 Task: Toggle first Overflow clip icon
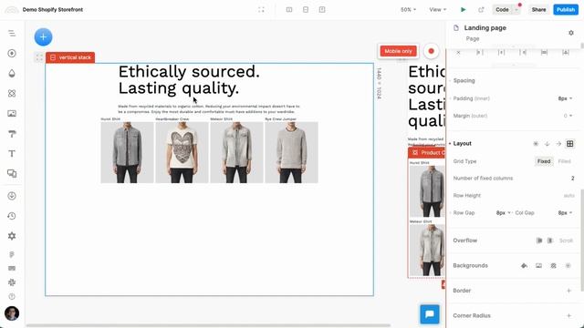tap(539, 241)
